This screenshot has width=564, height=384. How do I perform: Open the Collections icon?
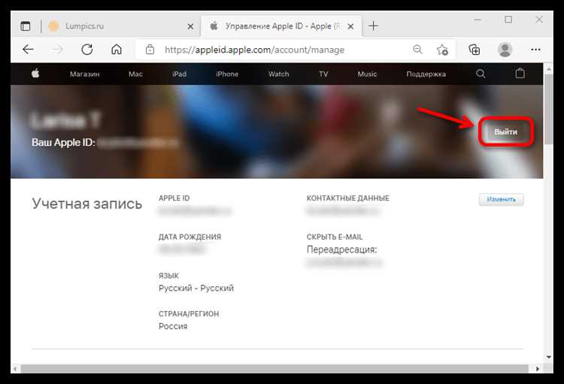pos(474,50)
